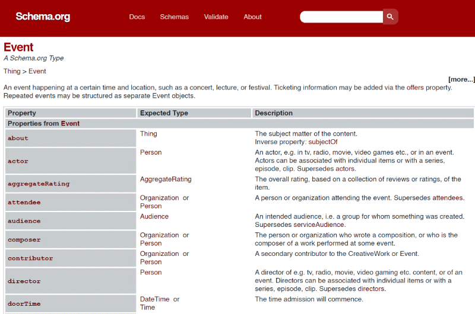Expand the [more...] link
The width and height of the screenshot is (475, 314).
pos(461,79)
